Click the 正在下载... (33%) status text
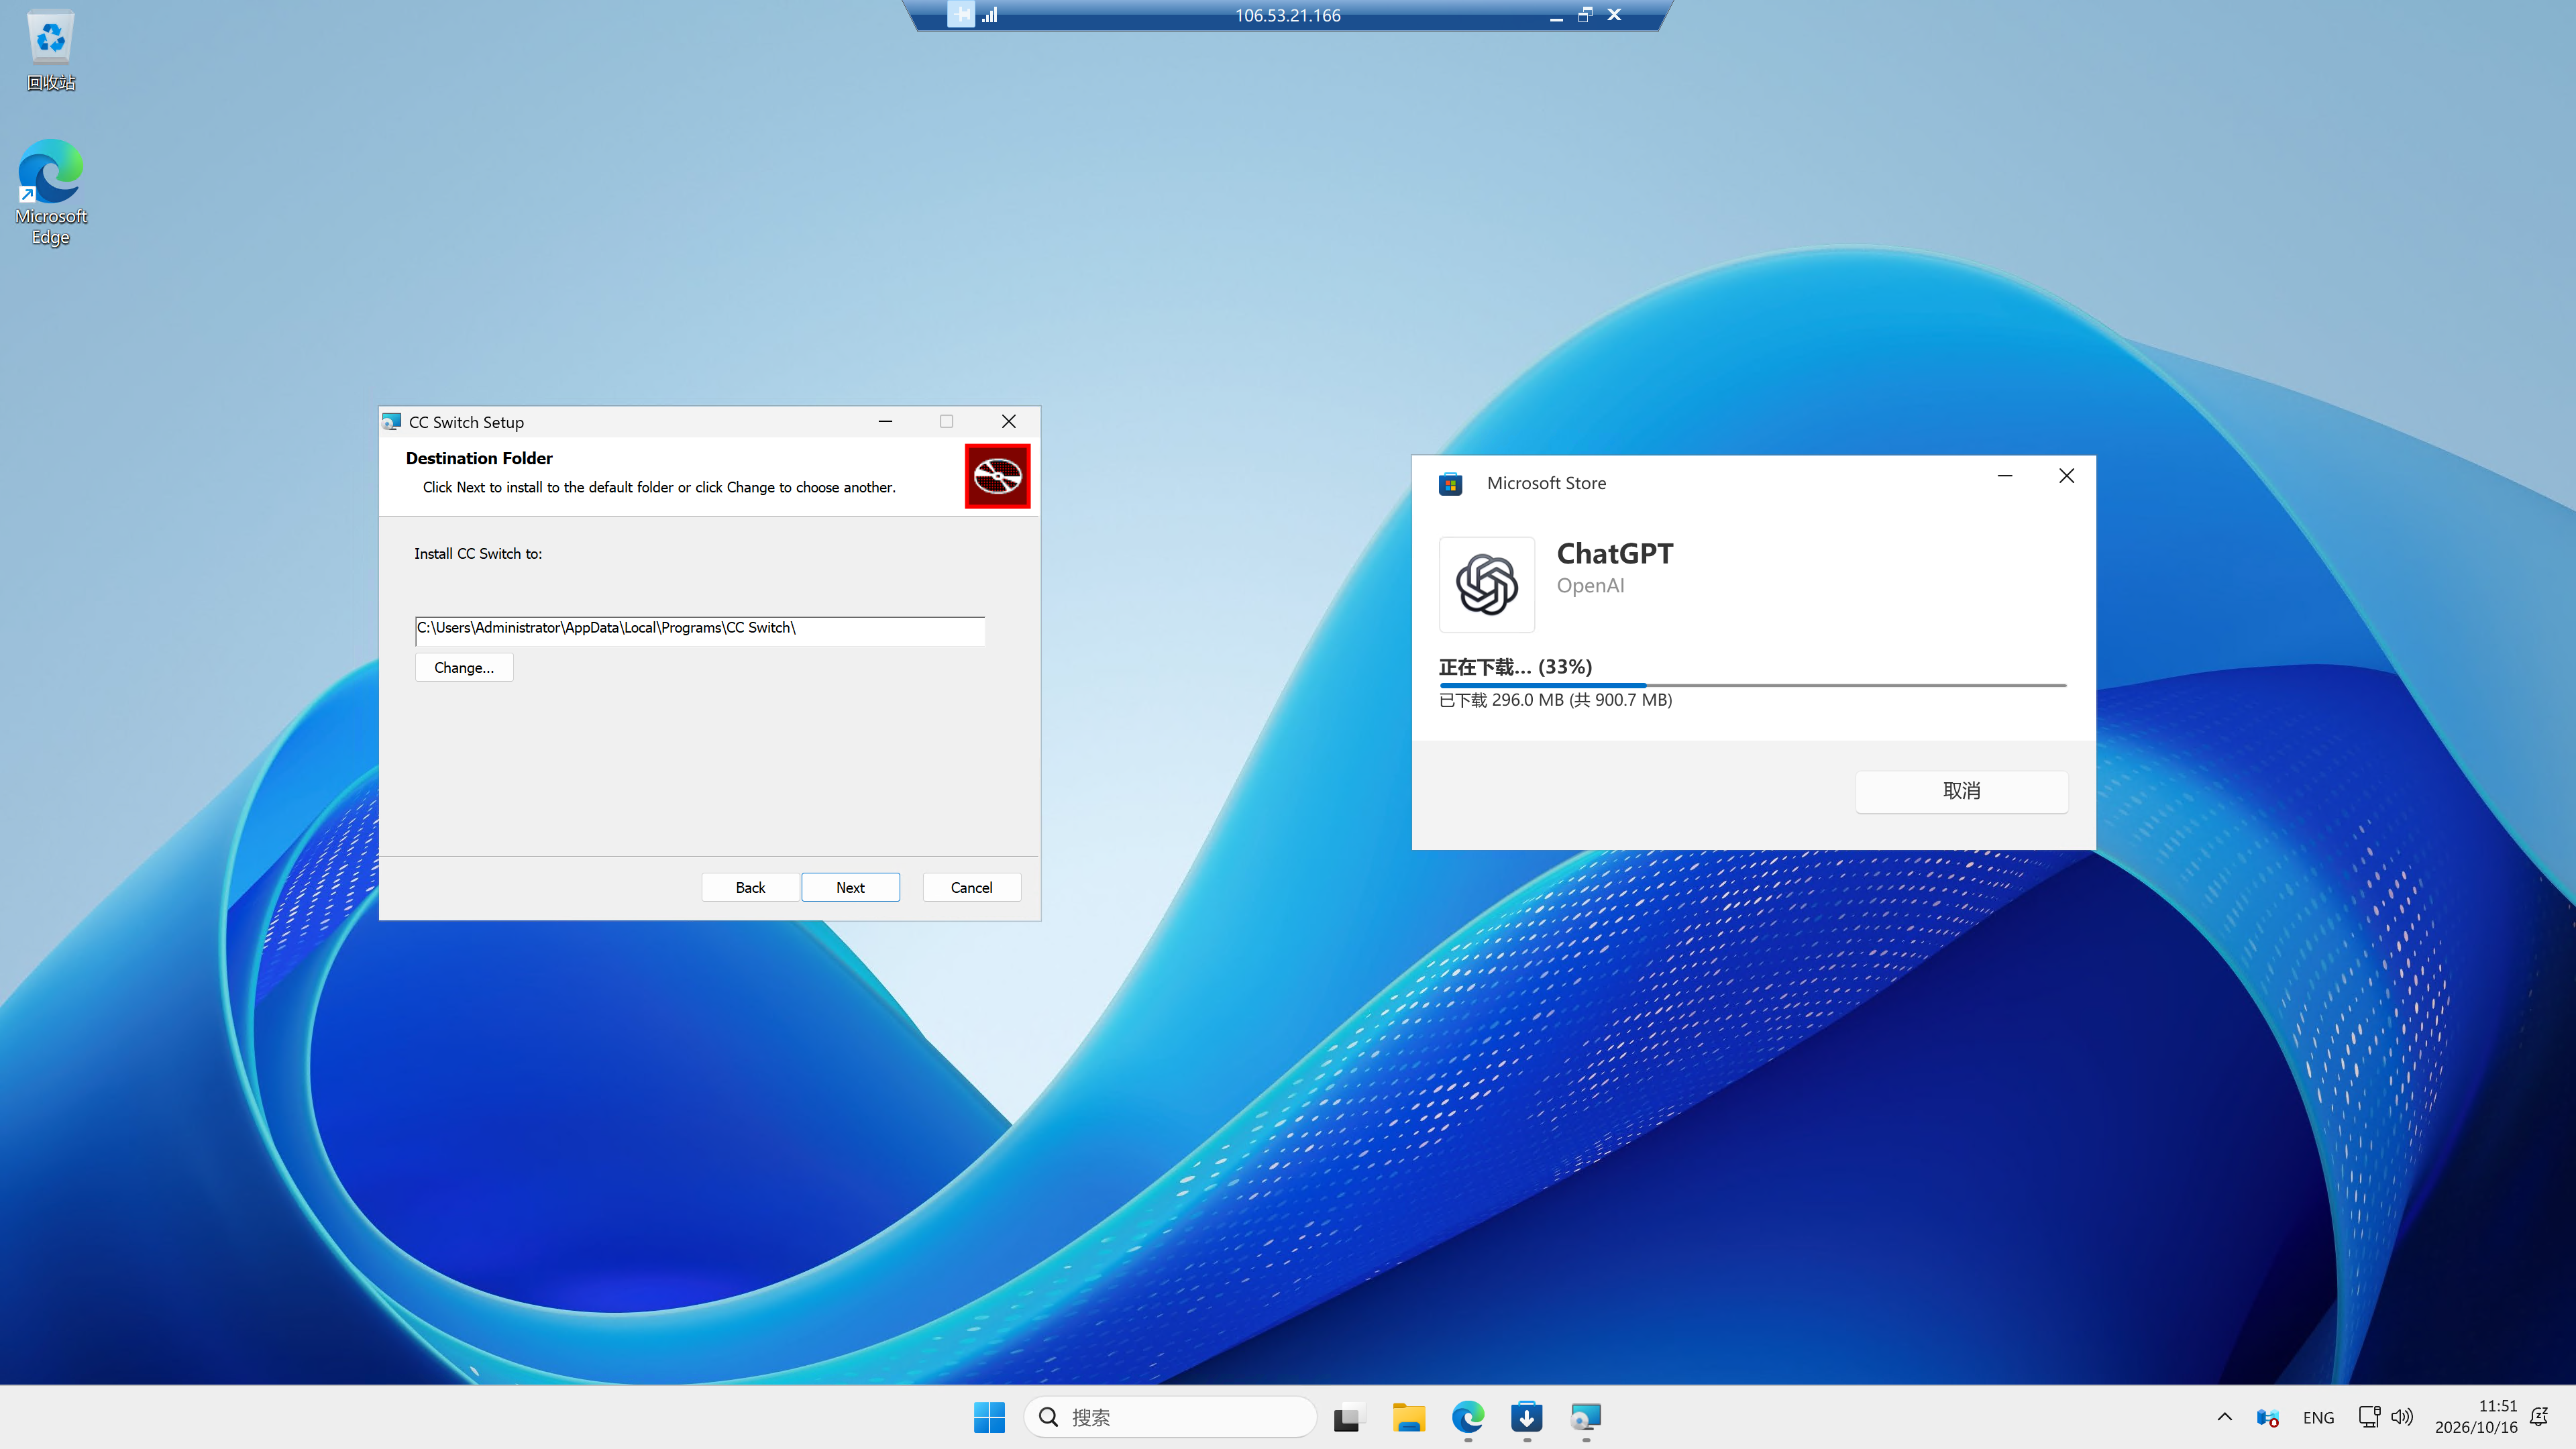 coord(1515,667)
